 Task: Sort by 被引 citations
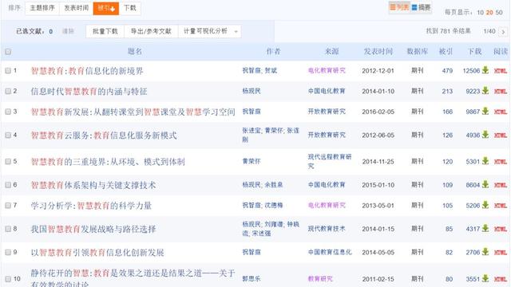click(106, 8)
